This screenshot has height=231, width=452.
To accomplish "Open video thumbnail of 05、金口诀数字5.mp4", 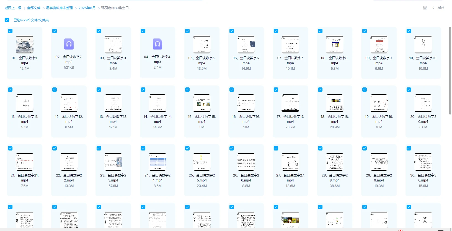I will pyautogui.click(x=202, y=45).
